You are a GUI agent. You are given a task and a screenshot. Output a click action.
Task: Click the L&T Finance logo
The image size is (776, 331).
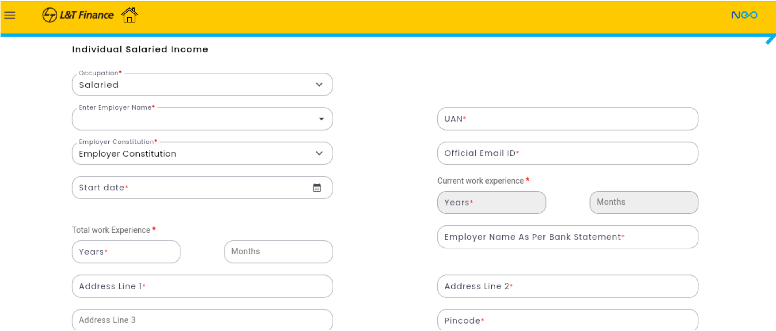(x=78, y=15)
